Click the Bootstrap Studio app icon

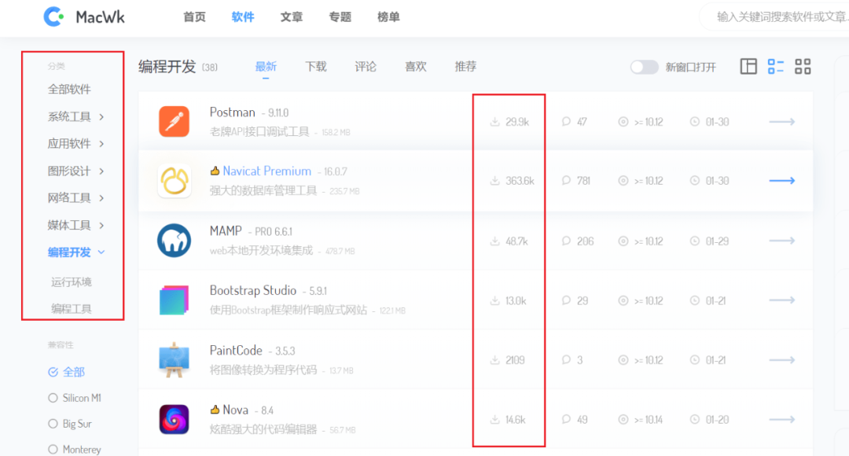(x=175, y=300)
